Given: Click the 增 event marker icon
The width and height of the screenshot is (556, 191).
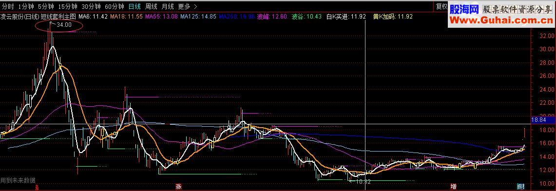Looking at the screenshot, I should [x=453, y=187].
